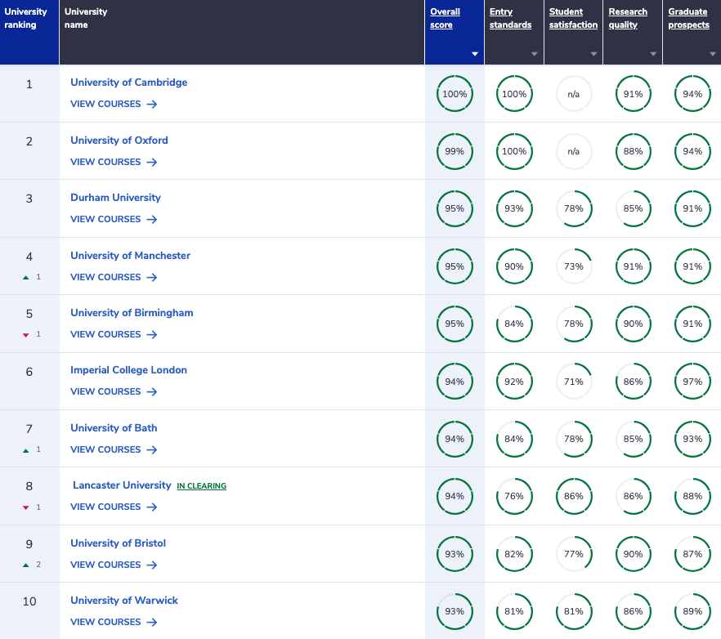721x639 pixels.
Task: Click sort arrow under Overall score
Action: [x=475, y=54]
